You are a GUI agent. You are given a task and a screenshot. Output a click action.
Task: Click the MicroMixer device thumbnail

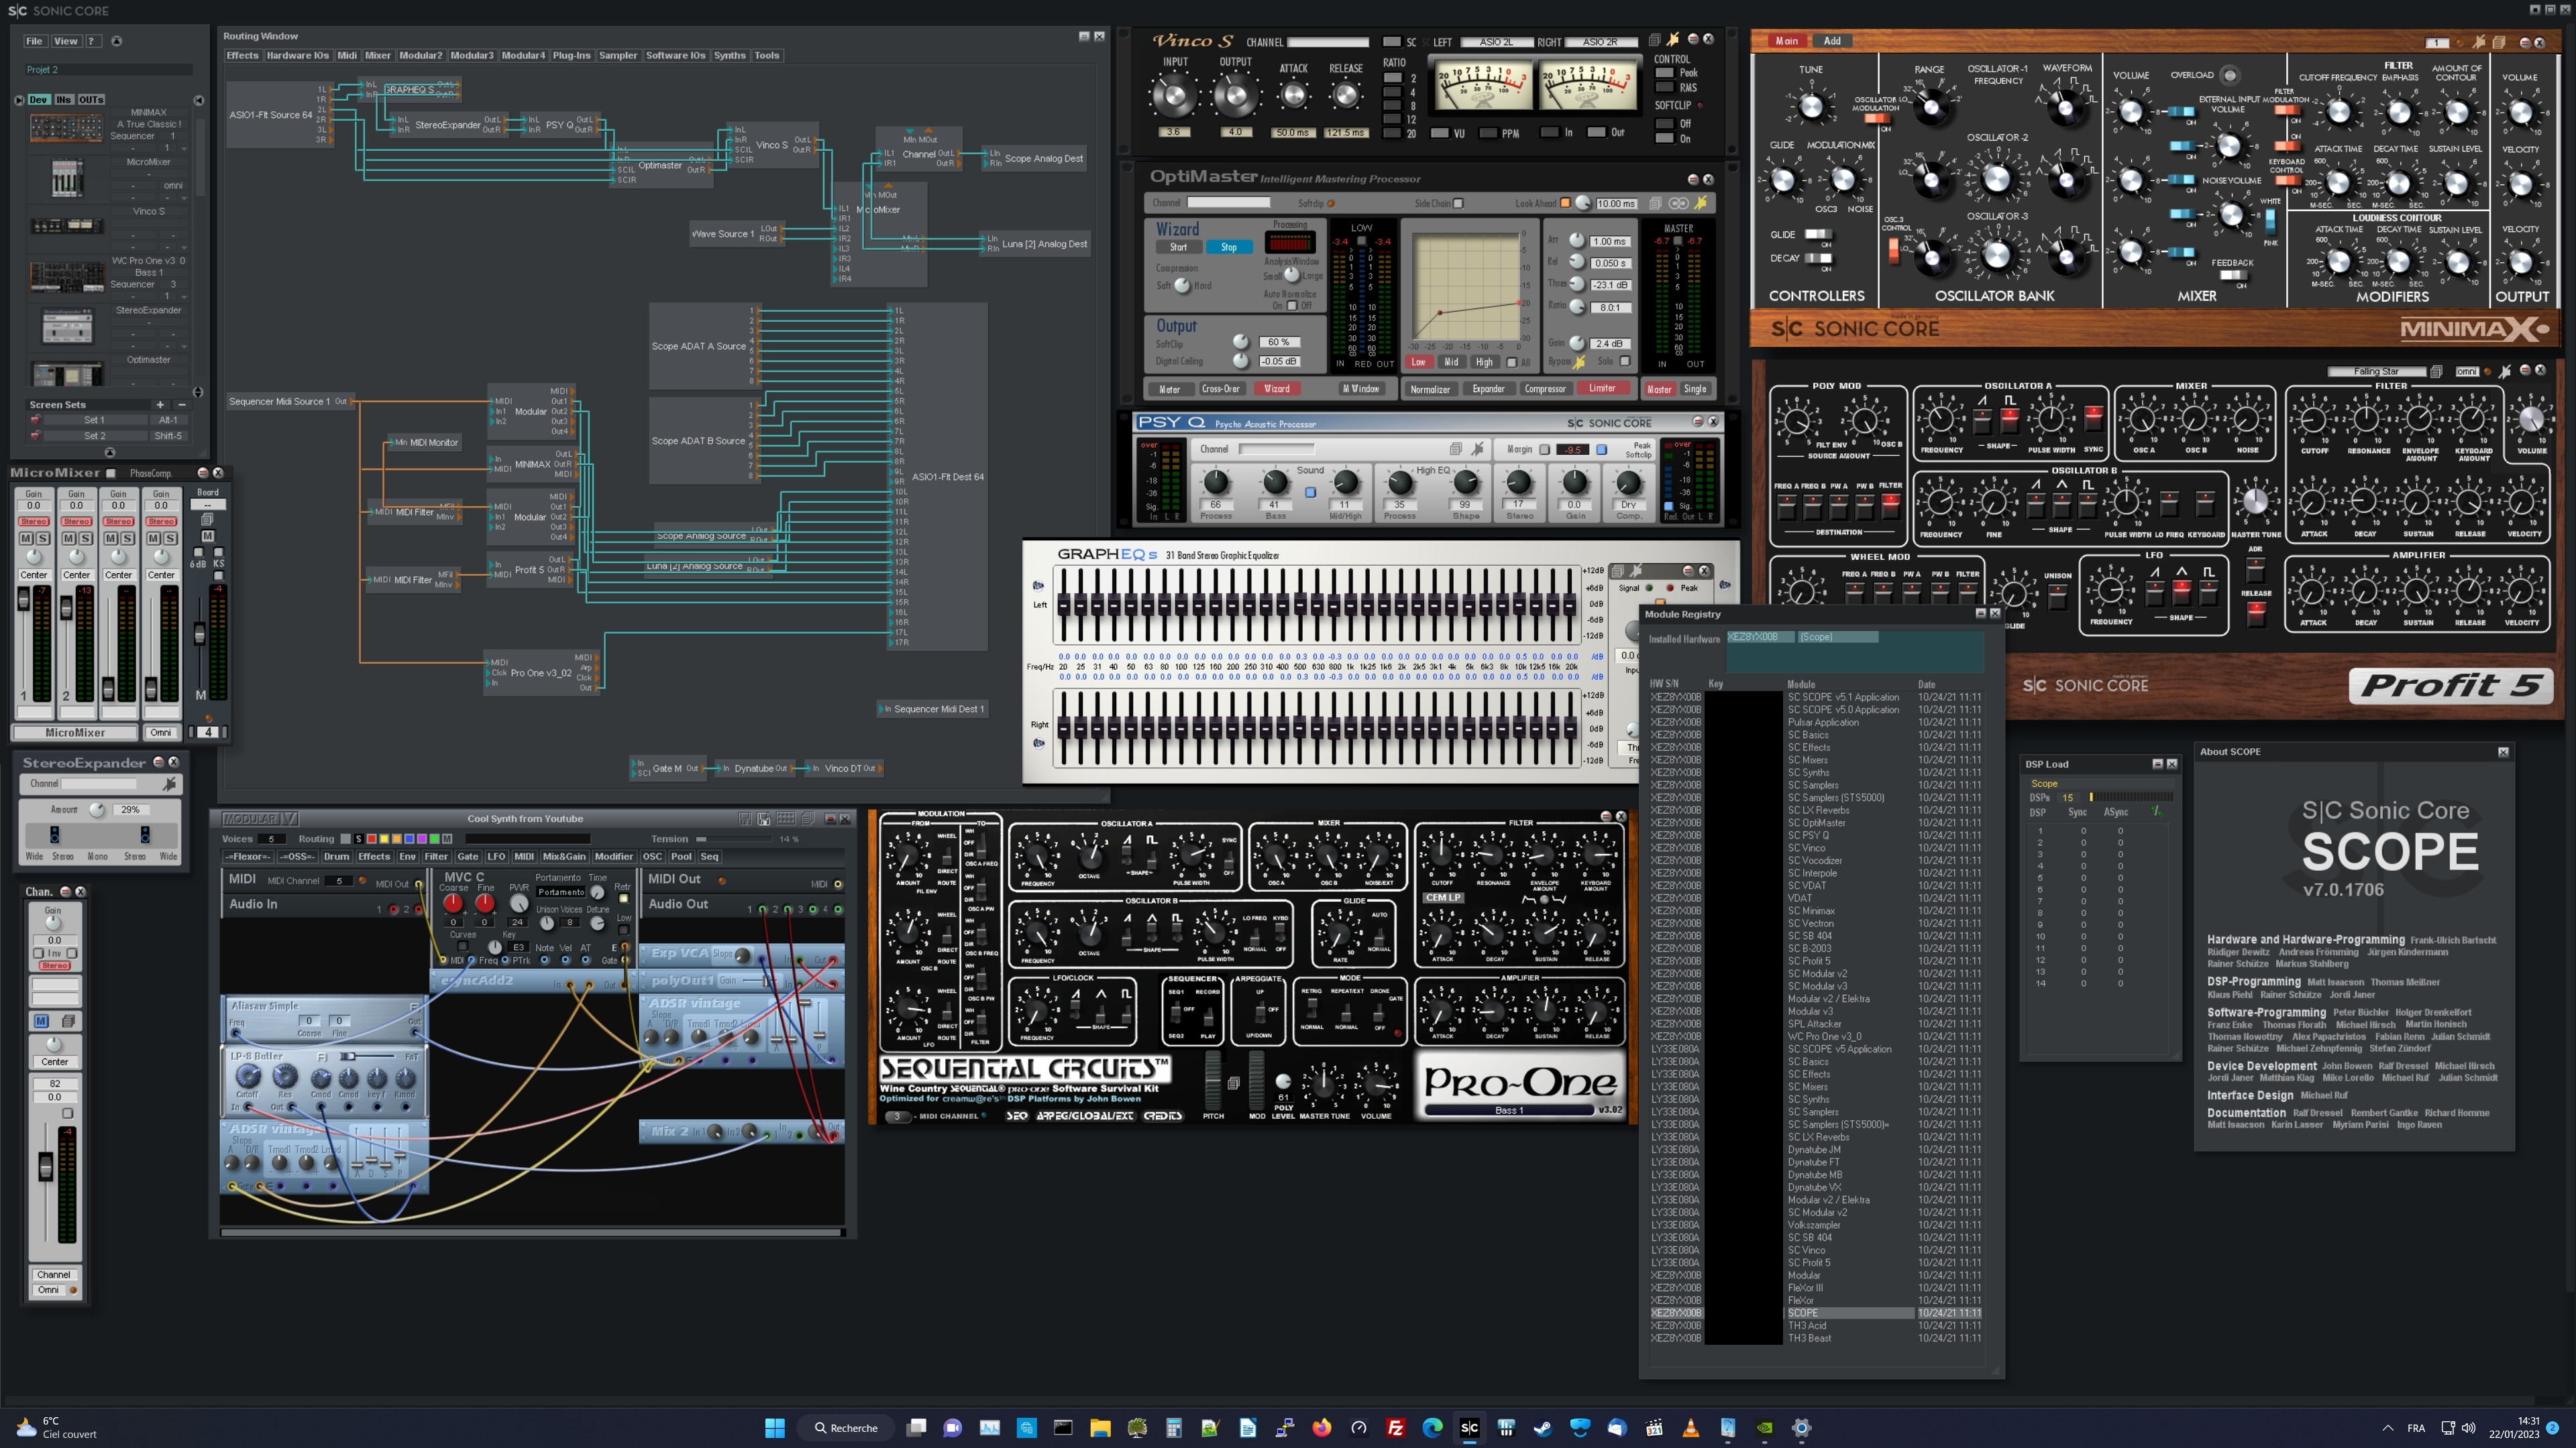click(66, 178)
